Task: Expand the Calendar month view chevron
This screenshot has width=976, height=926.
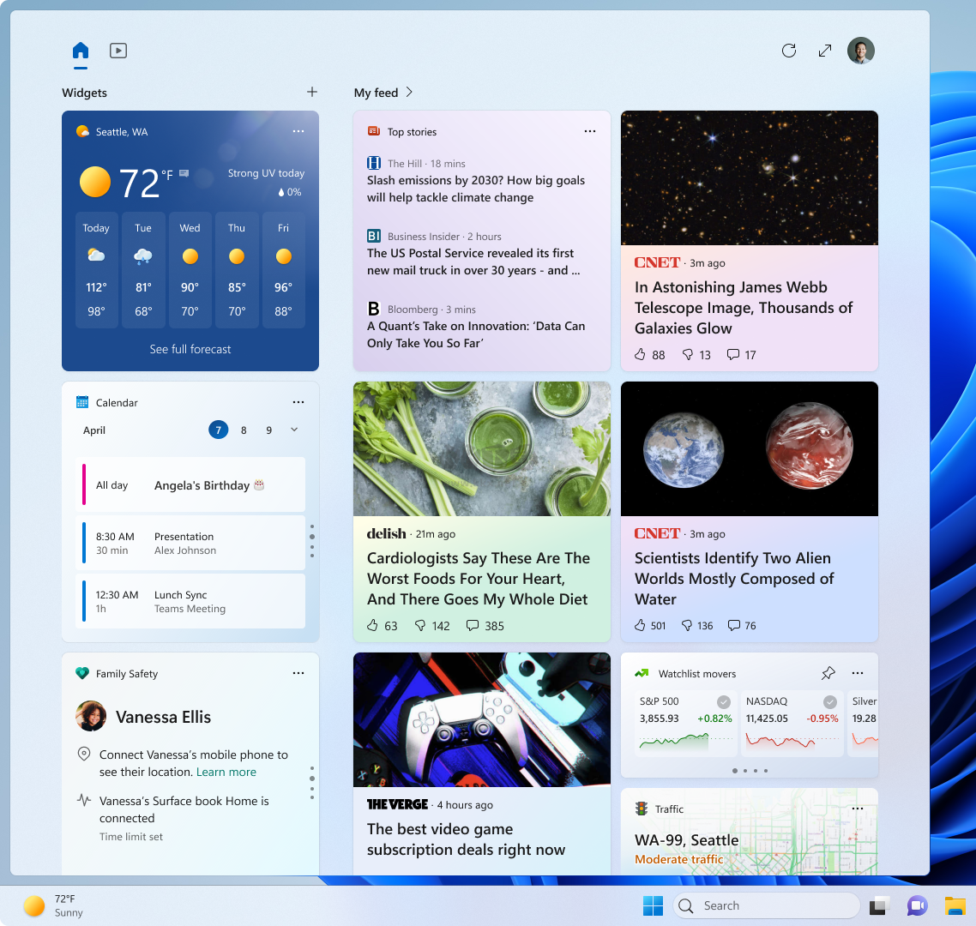Action: pyautogui.click(x=294, y=430)
